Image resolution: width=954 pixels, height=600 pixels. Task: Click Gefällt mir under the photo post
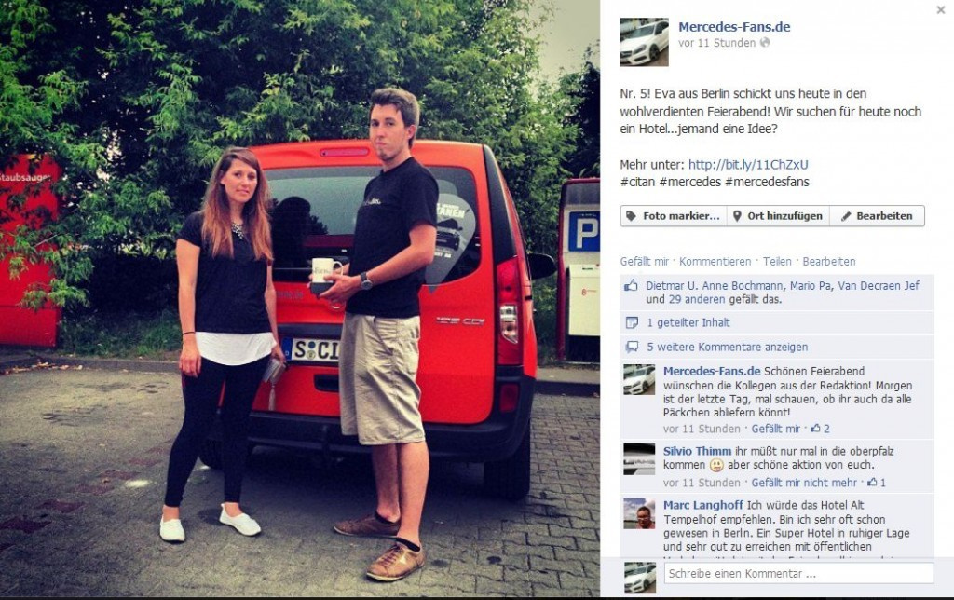[645, 262]
